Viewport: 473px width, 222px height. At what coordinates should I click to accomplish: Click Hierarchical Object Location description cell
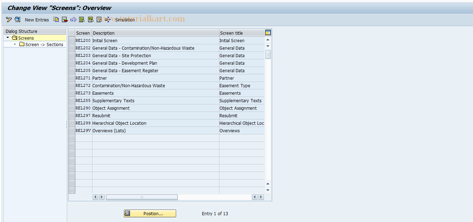tap(155, 123)
